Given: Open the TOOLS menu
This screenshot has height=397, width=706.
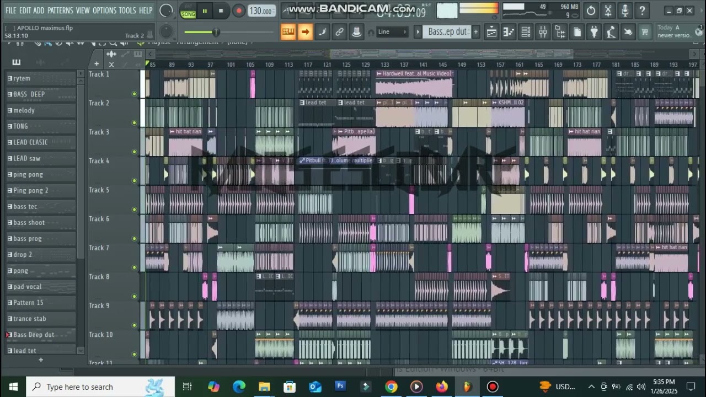Looking at the screenshot, I should [x=127, y=10].
